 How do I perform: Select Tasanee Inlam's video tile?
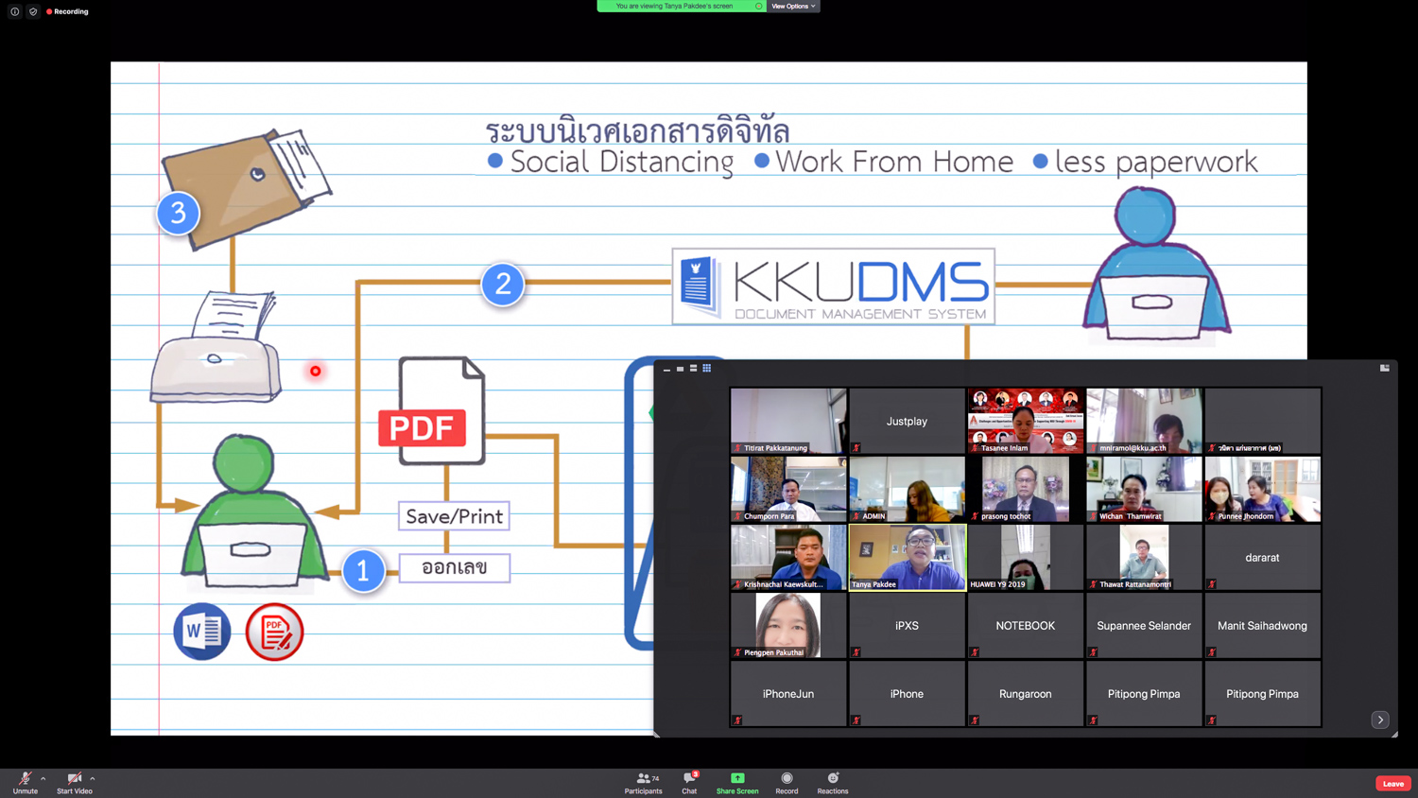[1026, 421]
